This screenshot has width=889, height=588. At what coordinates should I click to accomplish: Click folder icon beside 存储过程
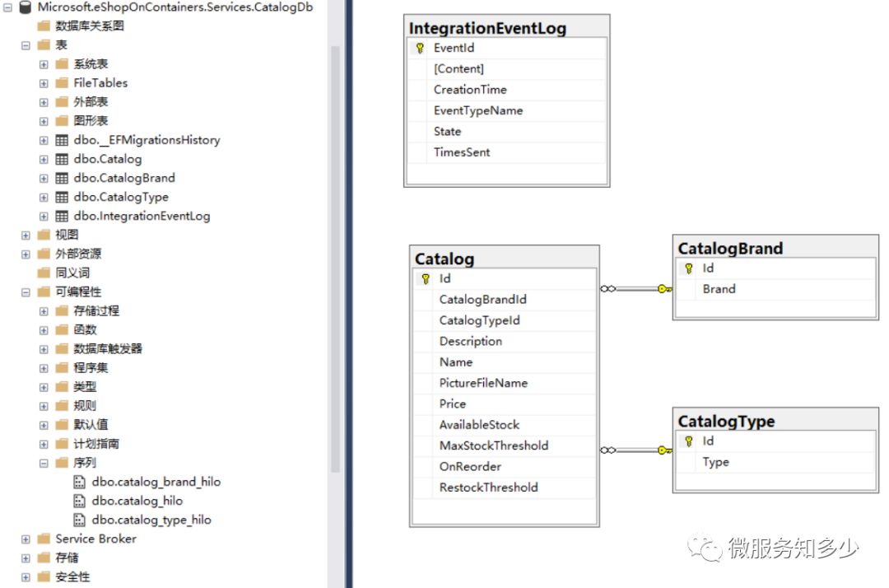coord(62,311)
